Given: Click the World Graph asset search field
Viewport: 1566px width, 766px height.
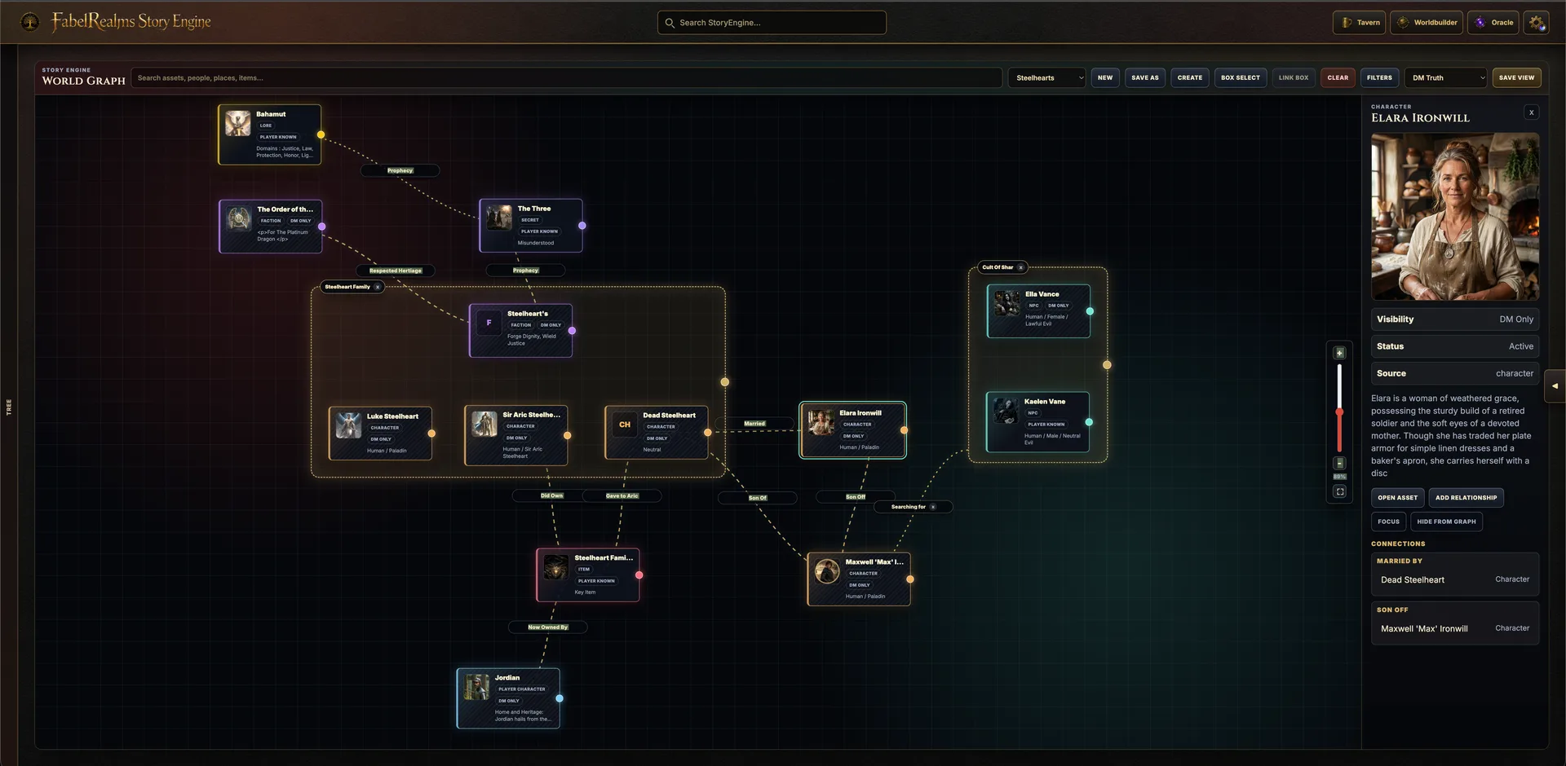Looking at the screenshot, I should pos(566,78).
